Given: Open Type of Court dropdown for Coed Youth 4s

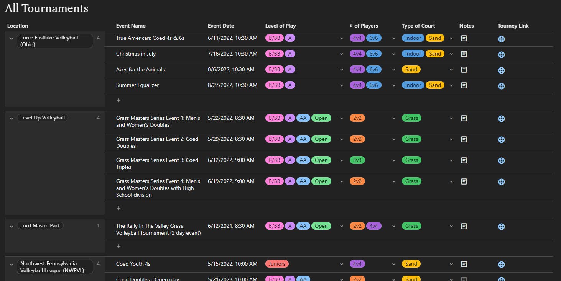Looking at the screenshot, I should click(451, 264).
